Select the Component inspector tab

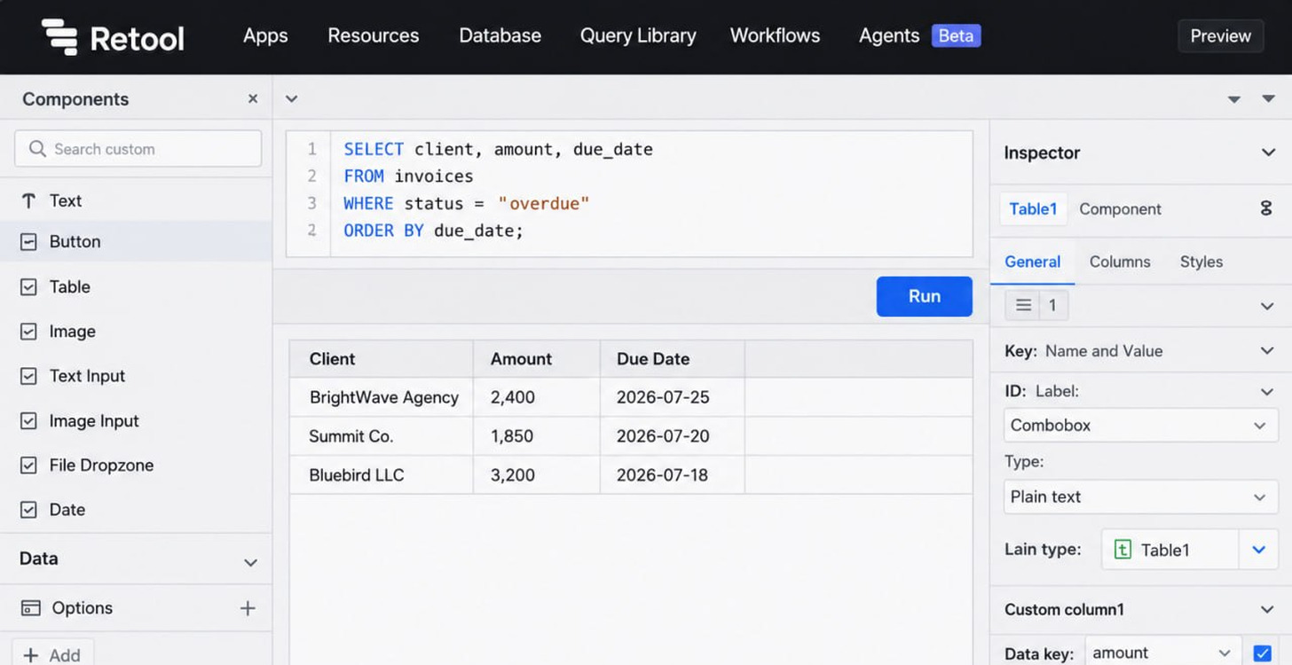[1120, 209]
